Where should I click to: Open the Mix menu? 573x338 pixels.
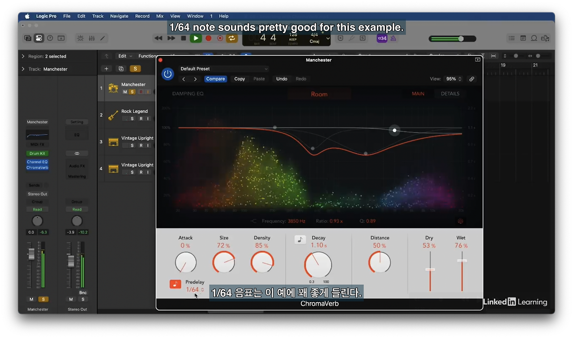[160, 16]
